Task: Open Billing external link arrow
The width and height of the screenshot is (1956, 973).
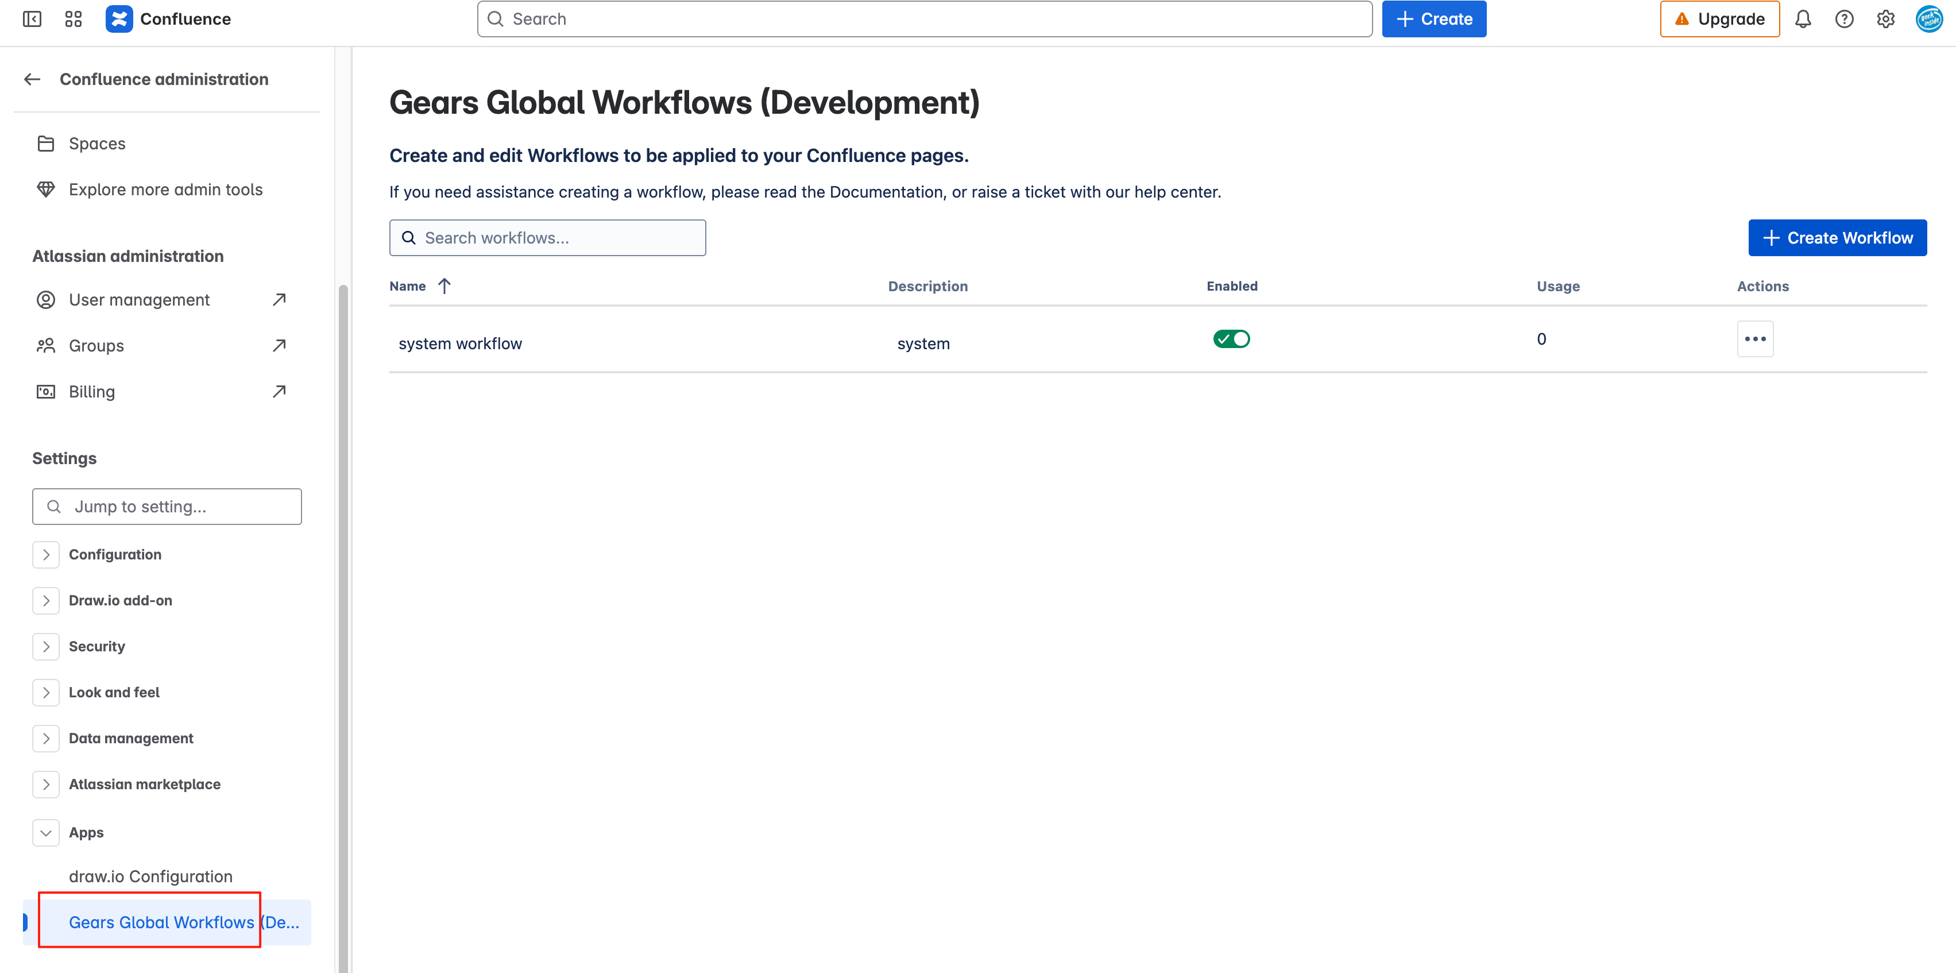Action: click(x=280, y=391)
